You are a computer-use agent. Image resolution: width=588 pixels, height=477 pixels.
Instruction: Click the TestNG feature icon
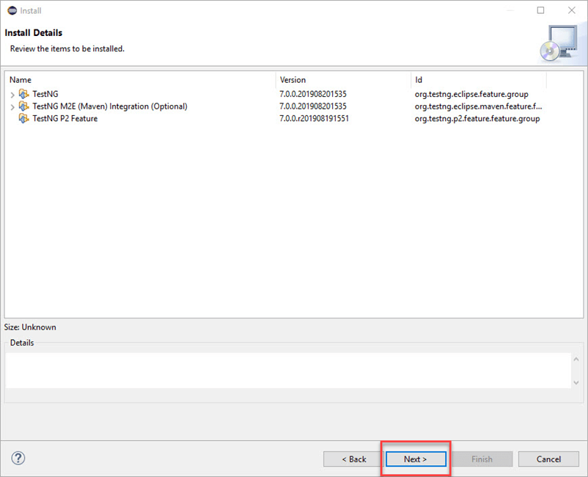[x=24, y=95]
